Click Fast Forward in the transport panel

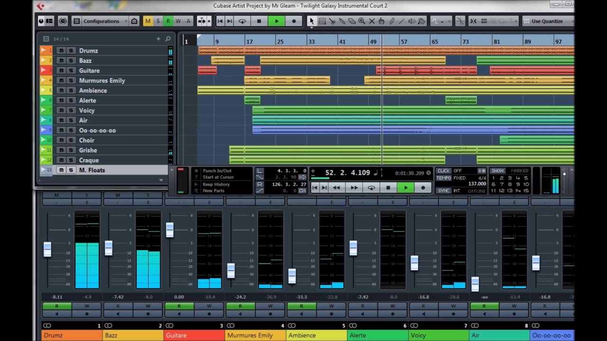click(354, 188)
